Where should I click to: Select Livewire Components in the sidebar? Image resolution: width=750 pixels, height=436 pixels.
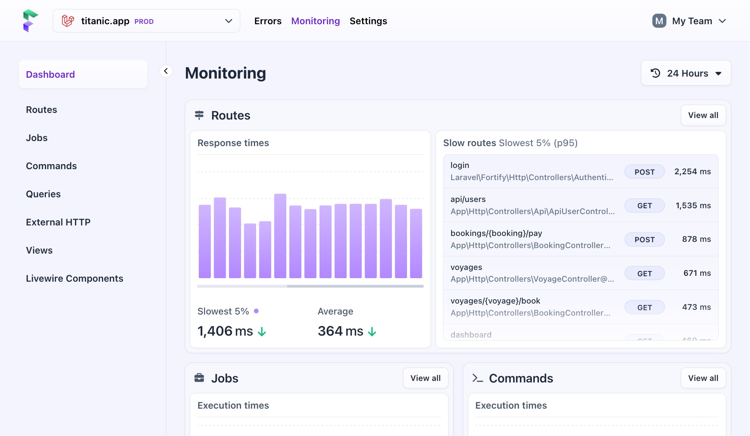pos(75,278)
